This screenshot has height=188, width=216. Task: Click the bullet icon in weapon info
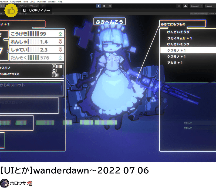coord(54,66)
